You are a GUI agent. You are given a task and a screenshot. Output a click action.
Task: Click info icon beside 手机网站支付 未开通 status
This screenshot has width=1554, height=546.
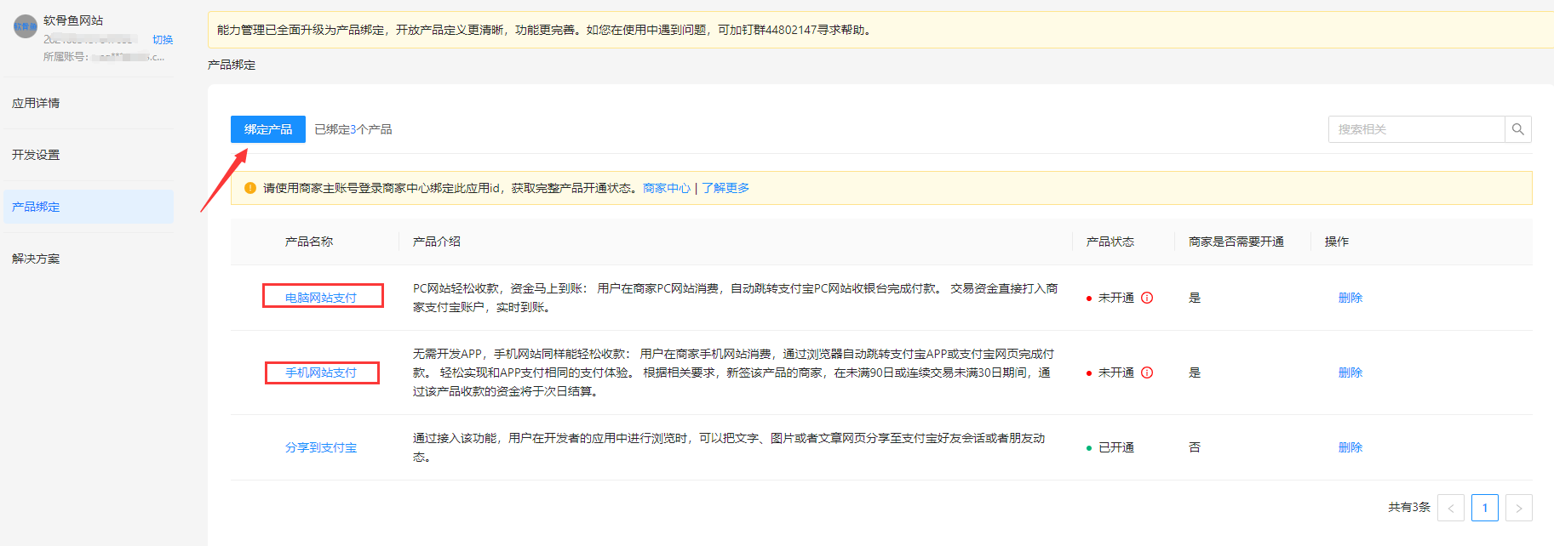coord(1147,373)
